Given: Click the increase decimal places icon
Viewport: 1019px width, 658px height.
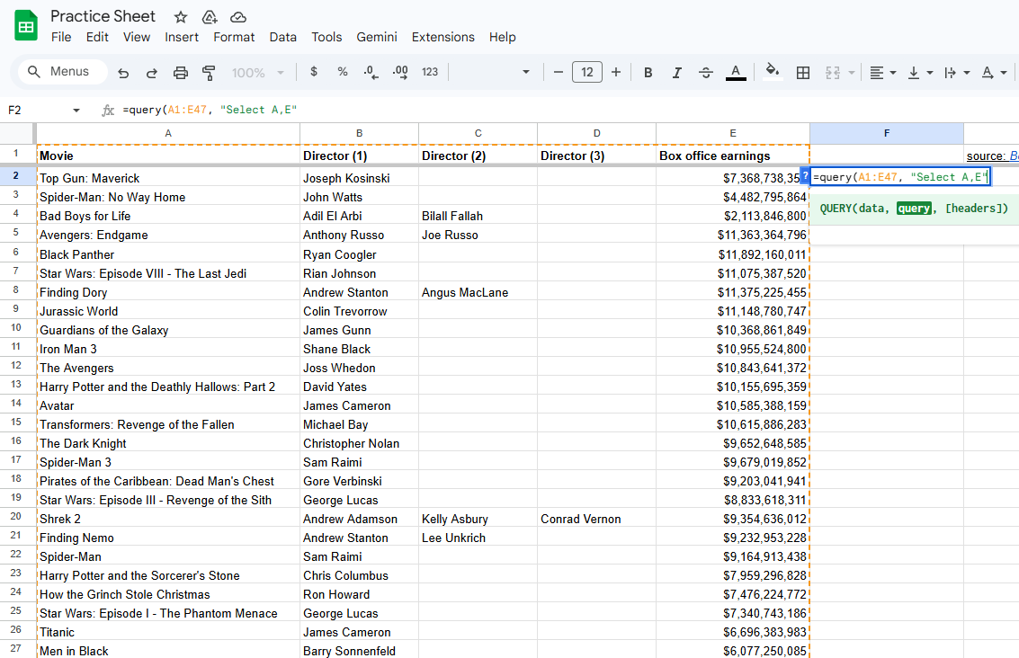Looking at the screenshot, I should tap(400, 72).
